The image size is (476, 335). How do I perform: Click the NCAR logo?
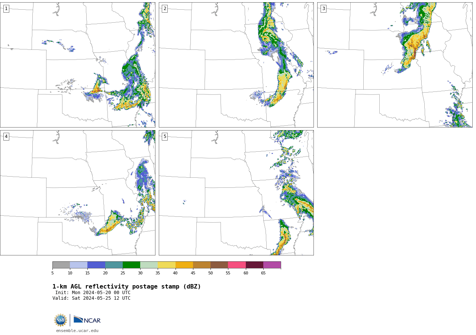[x=87, y=320]
